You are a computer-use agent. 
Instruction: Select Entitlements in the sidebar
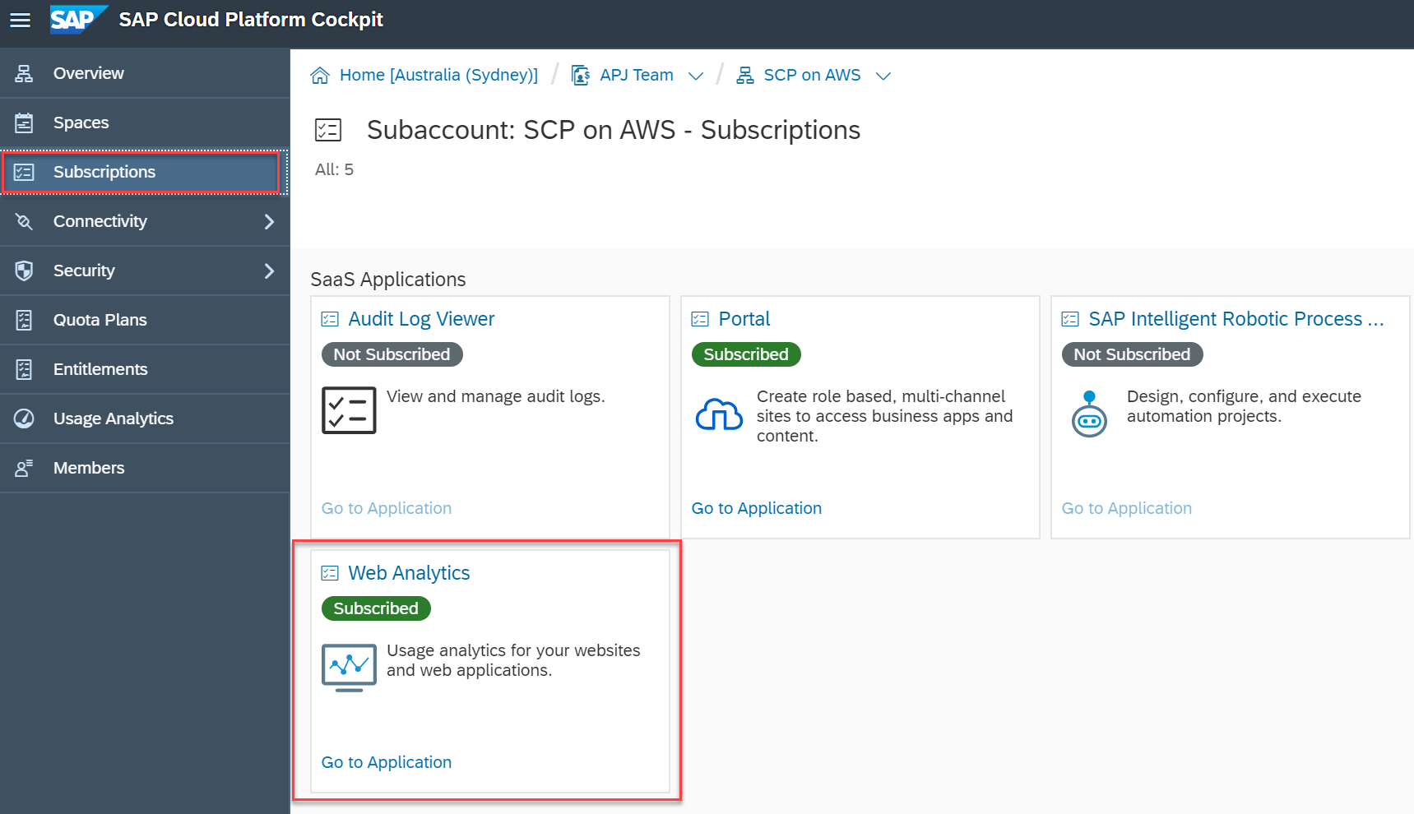(x=100, y=369)
